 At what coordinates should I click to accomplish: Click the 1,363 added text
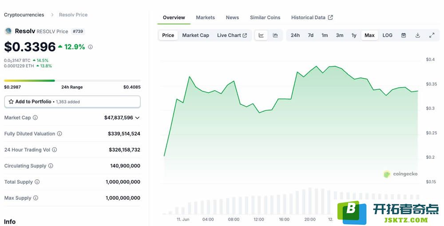pos(68,102)
